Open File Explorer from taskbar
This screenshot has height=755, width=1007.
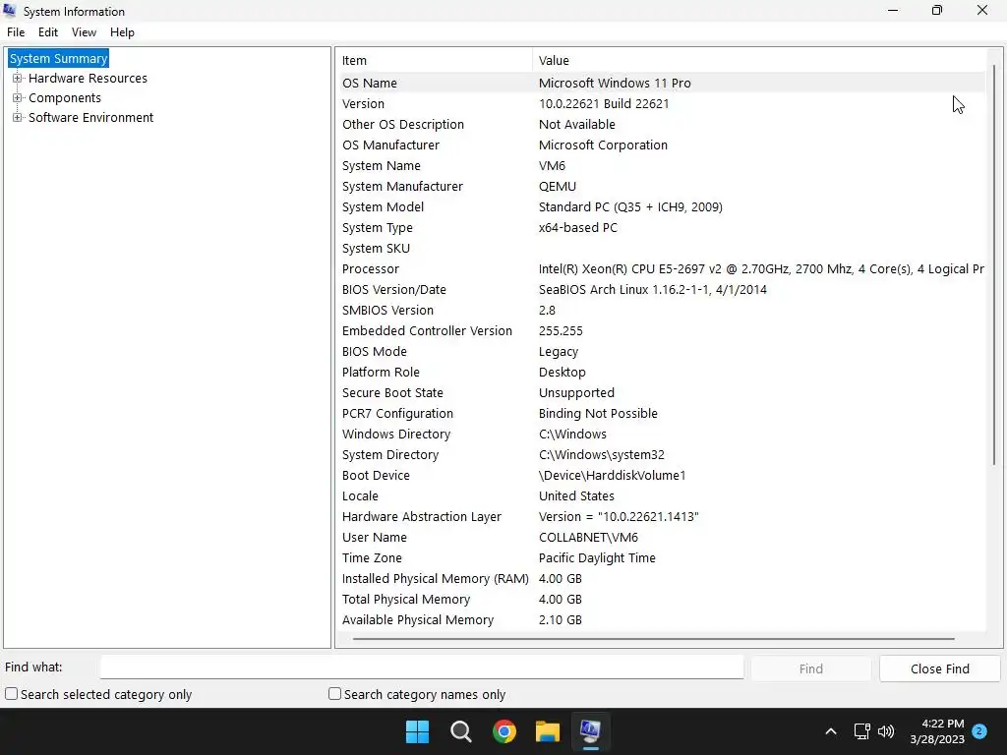(548, 731)
